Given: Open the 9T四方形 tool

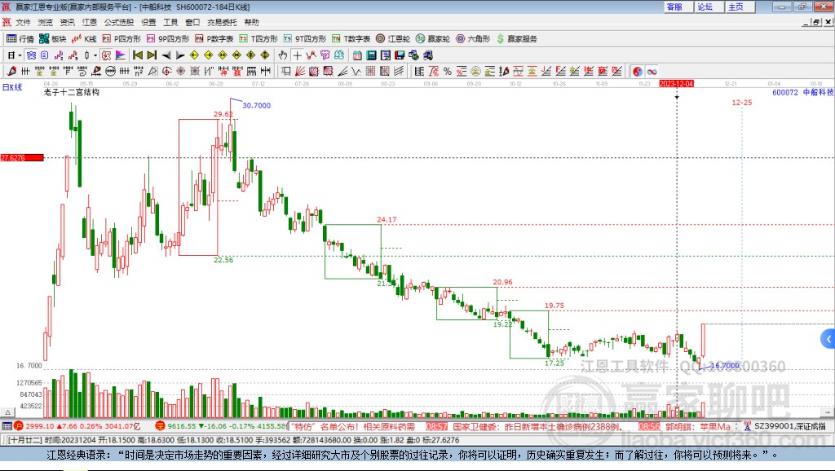Looking at the screenshot, I should coord(305,39).
